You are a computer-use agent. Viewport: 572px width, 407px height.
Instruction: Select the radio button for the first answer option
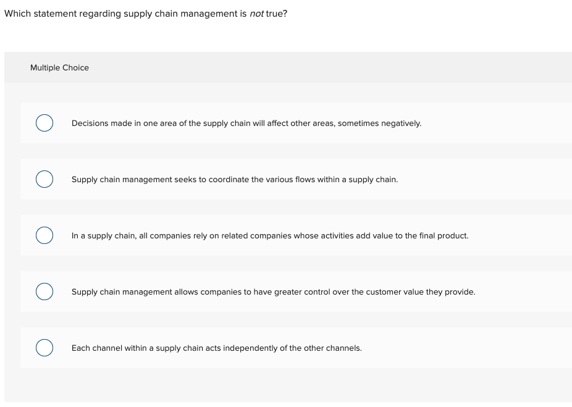tap(44, 123)
